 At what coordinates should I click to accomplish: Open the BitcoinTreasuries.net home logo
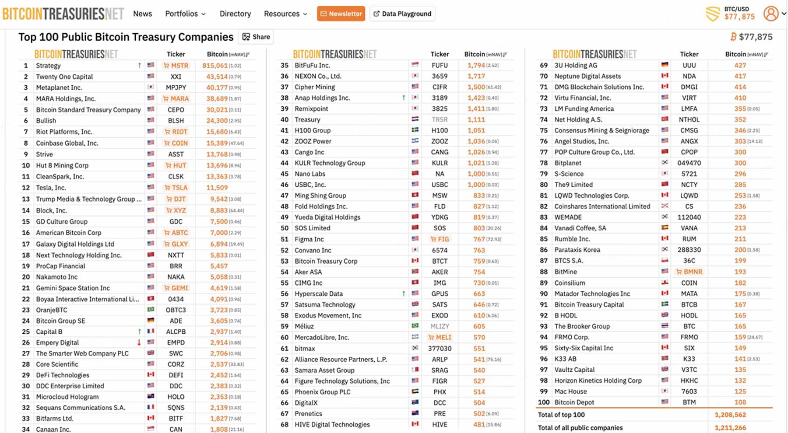pos(63,14)
